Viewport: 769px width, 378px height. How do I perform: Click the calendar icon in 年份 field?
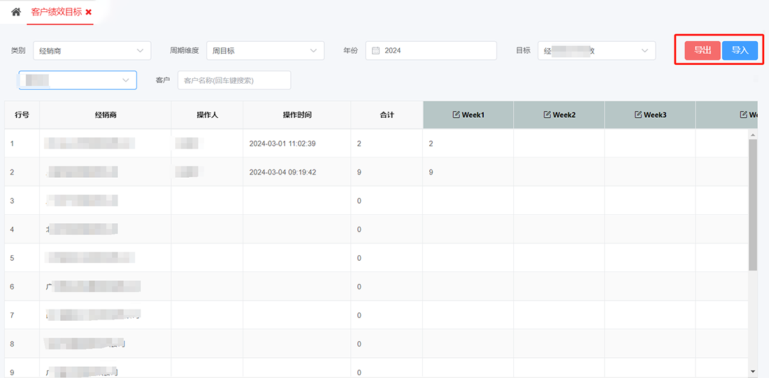[375, 51]
